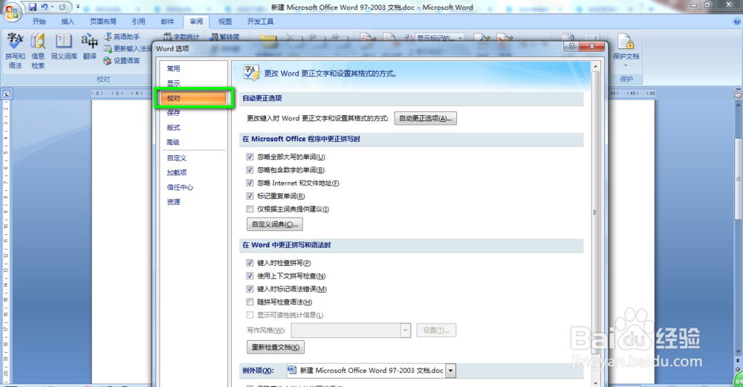Screen dimensions: 743x387
Task: Enable 随拼写检查语法 checkbox
Action: click(250, 302)
